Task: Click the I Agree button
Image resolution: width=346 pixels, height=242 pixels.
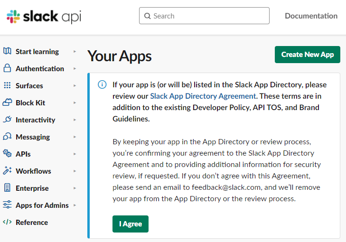Action: 131,224
